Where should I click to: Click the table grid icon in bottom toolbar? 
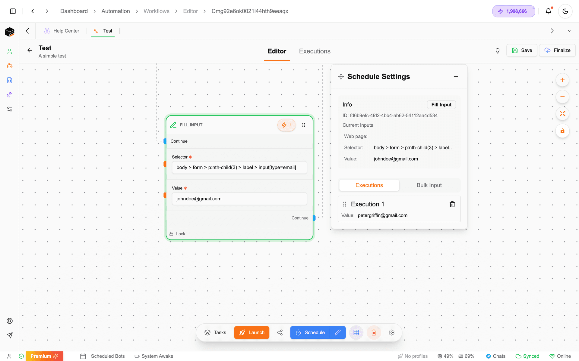tap(356, 332)
